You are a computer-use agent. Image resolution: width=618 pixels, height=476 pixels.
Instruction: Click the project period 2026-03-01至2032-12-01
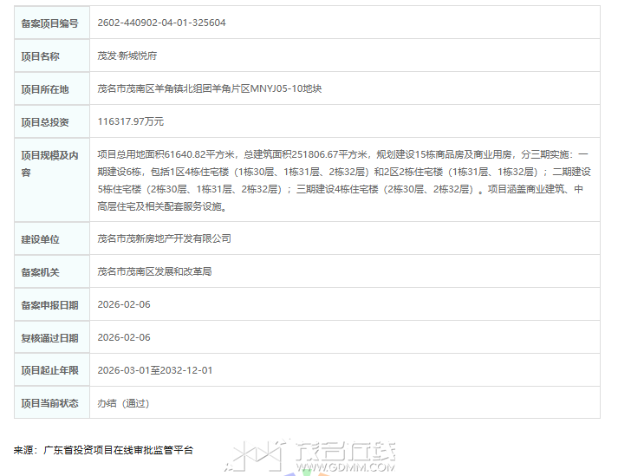(155, 370)
